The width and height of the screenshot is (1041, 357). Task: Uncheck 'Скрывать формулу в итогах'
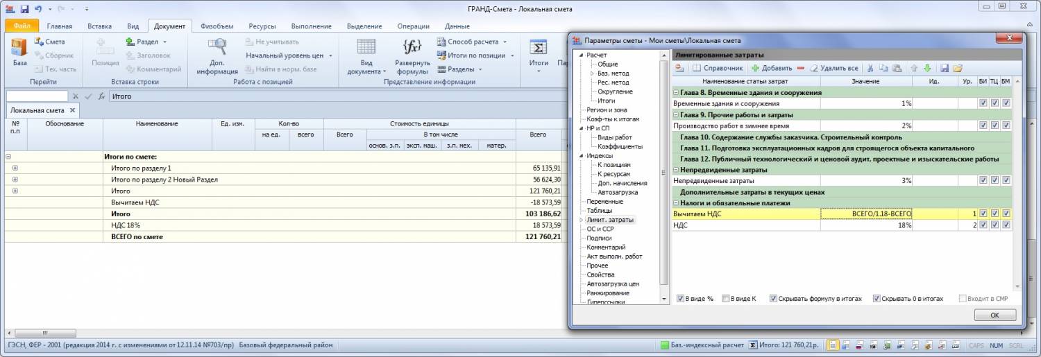pyautogui.click(x=774, y=299)
